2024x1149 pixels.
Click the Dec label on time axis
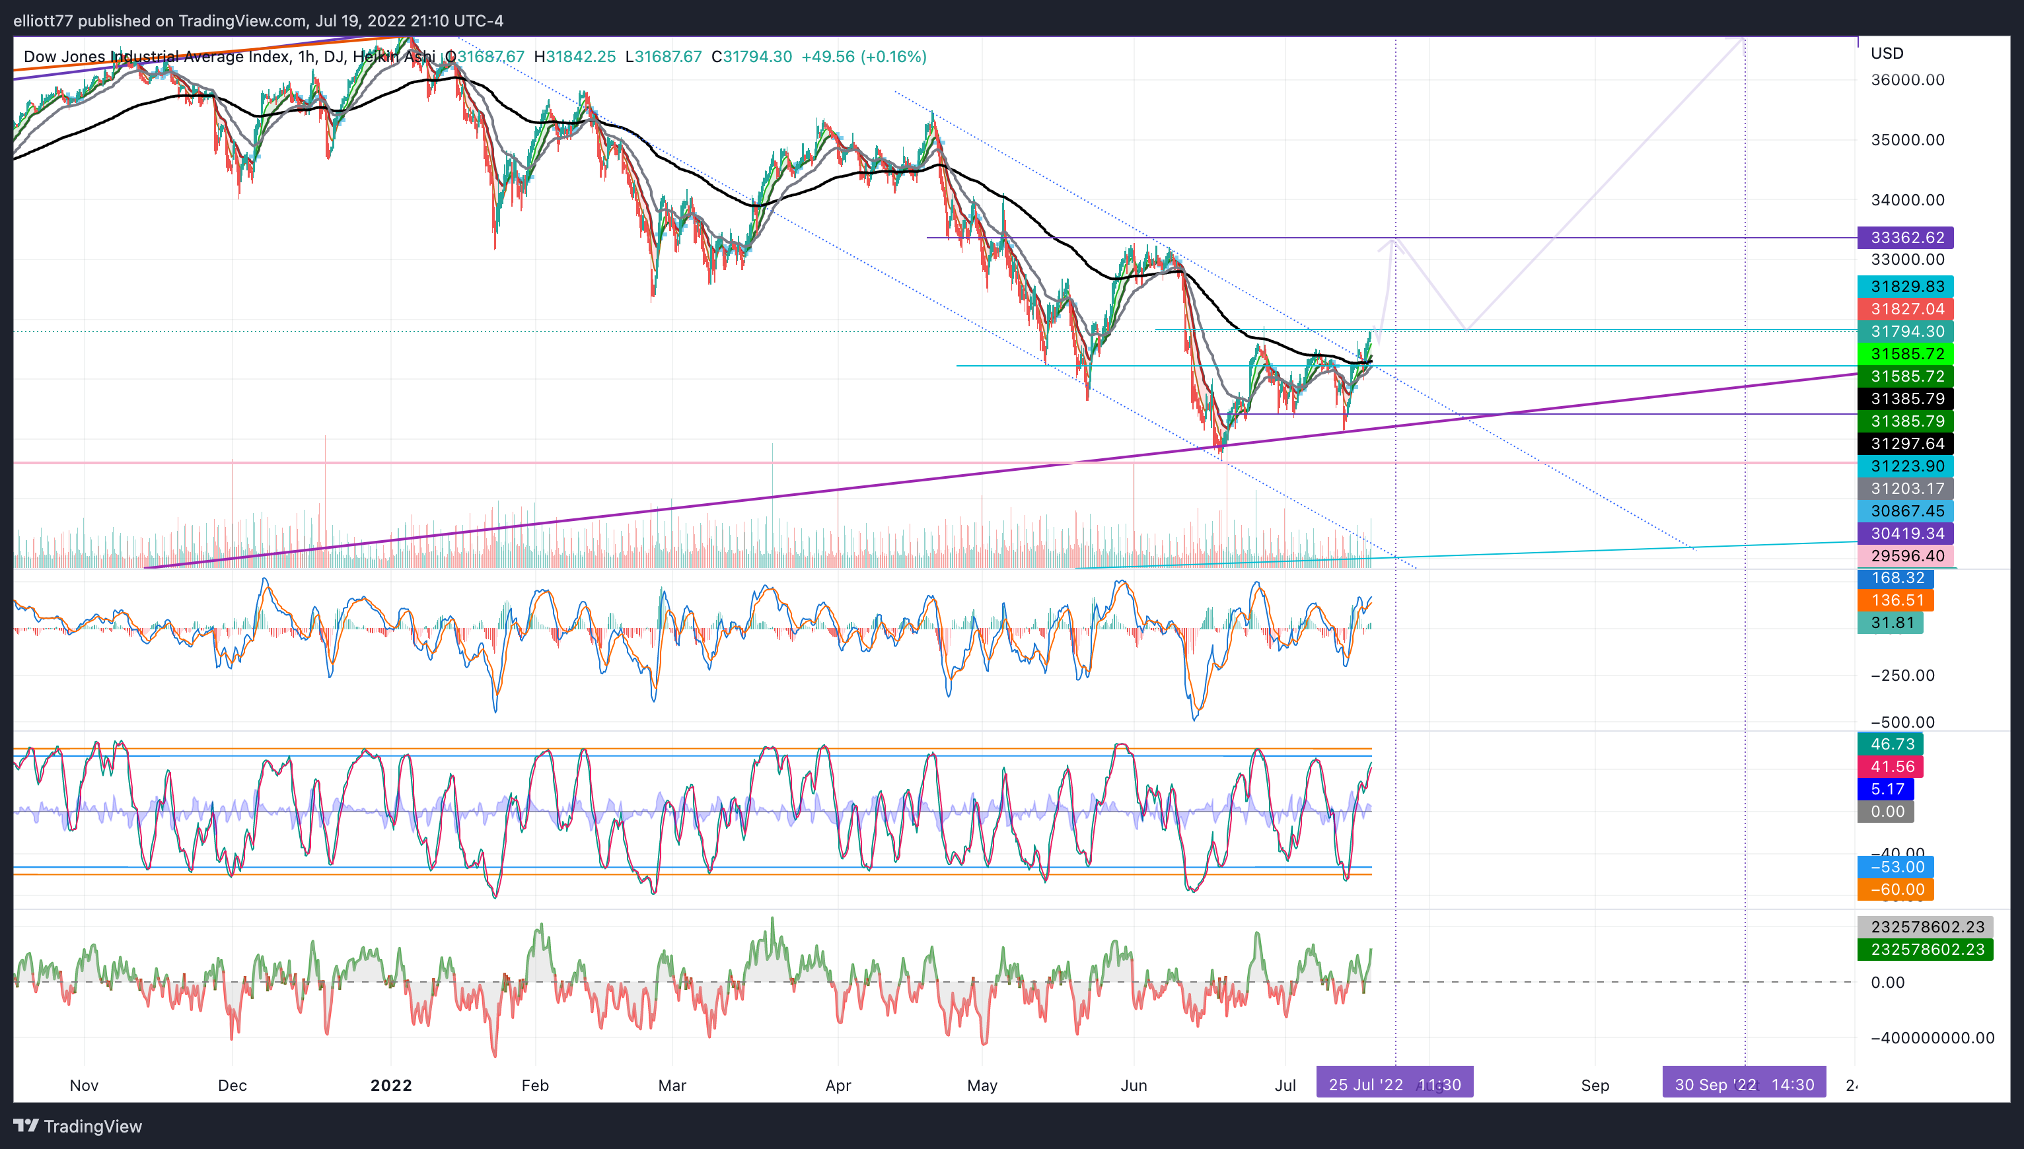pyautogui.click(x=232, y=1085)
